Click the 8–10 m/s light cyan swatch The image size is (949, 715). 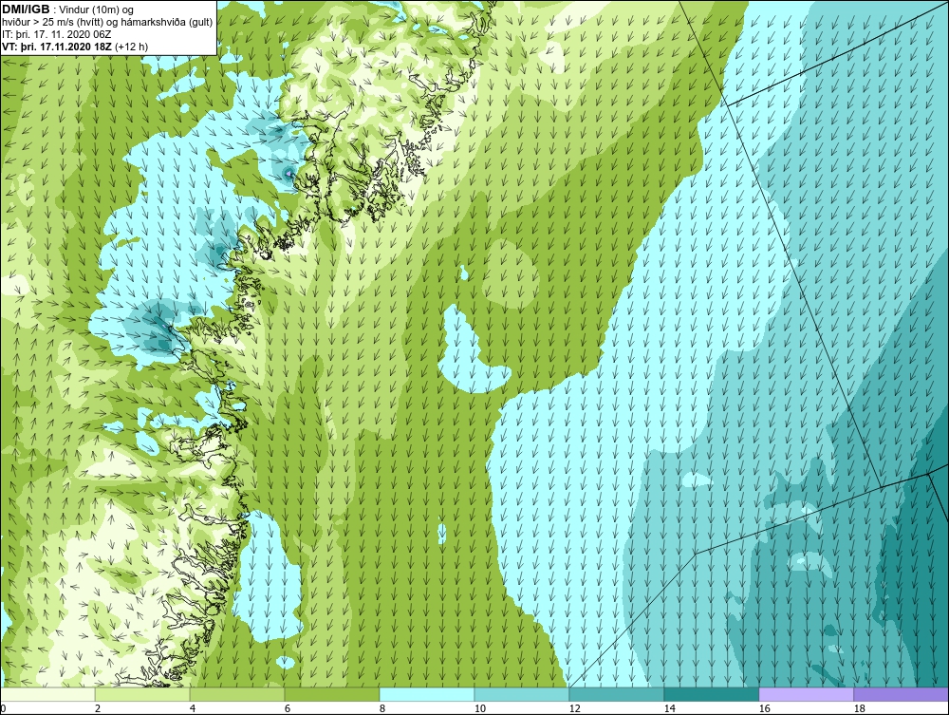pos(427,694)
